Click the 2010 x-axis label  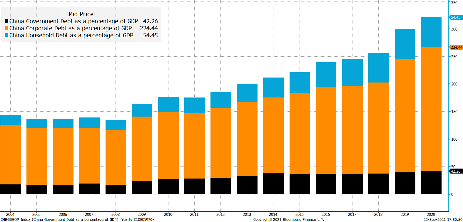168,214
